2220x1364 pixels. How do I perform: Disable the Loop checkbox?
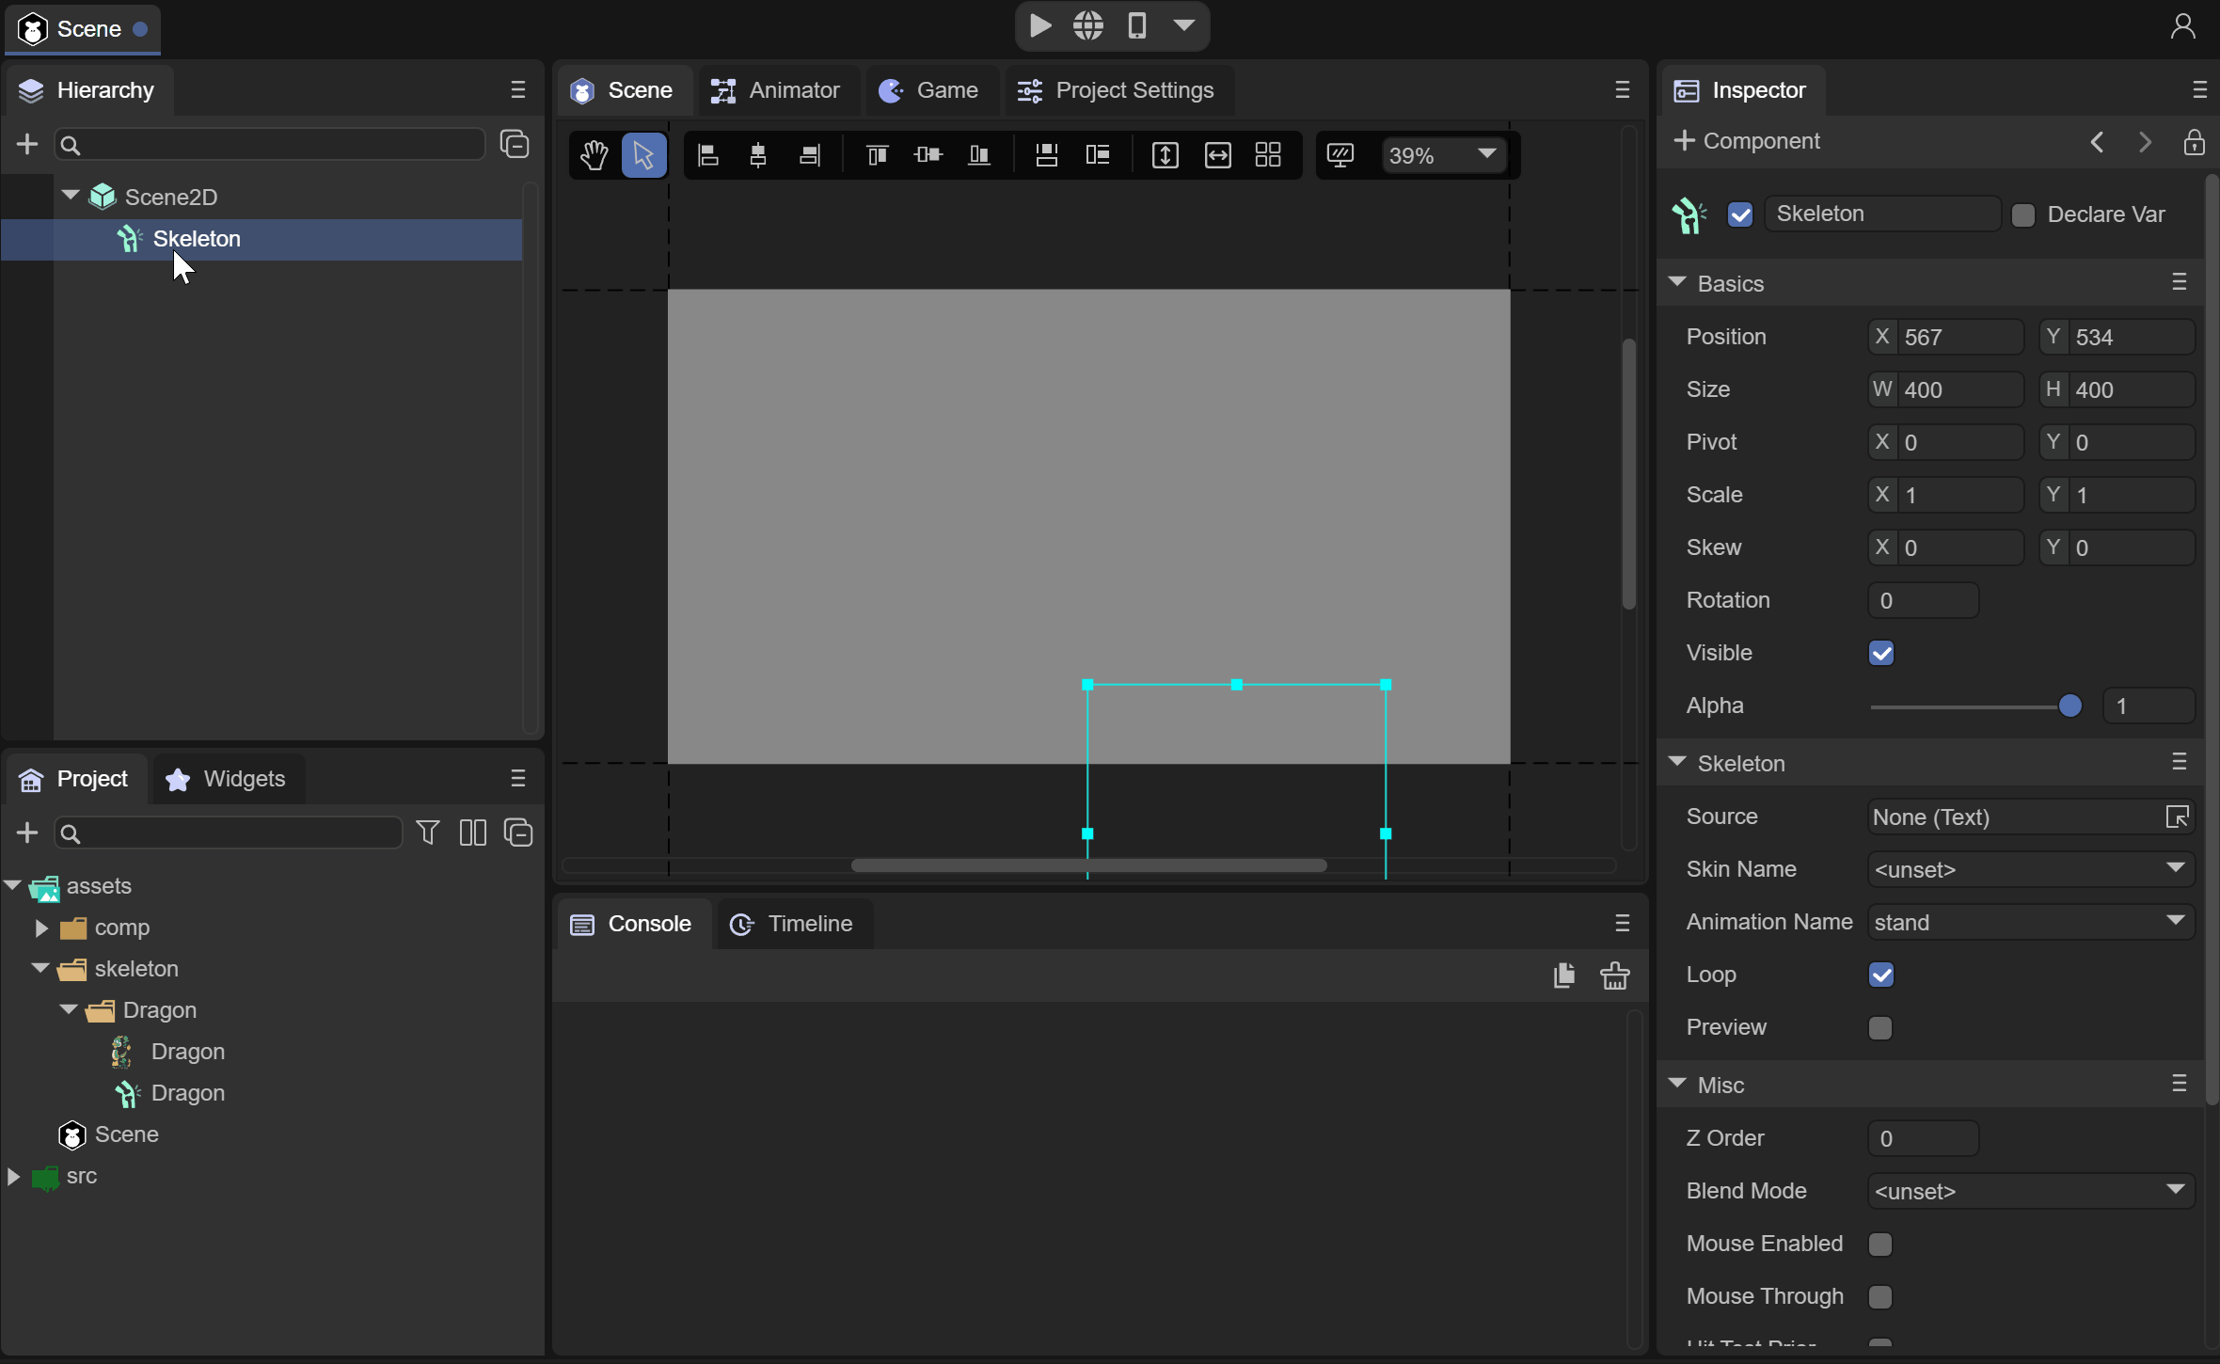tap(1880, 975)
